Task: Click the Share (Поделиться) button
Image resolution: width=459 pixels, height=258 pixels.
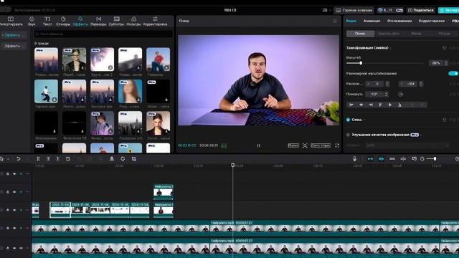Action: pos(421,10)
